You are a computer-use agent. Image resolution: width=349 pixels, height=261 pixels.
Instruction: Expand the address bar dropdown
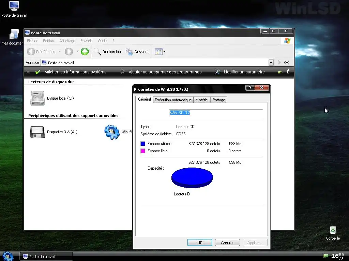point(271,63)
